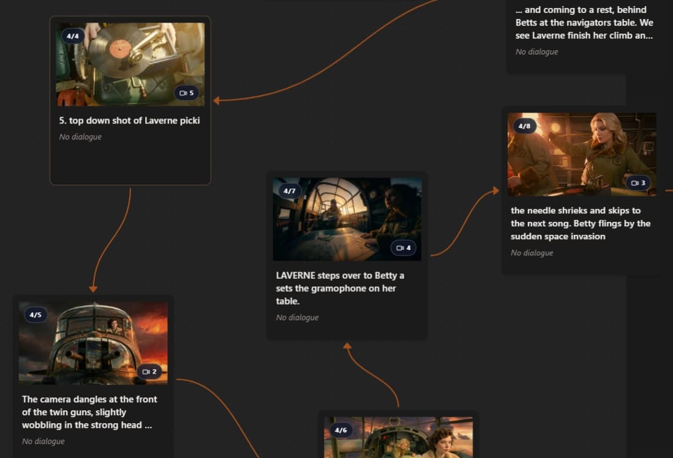
Task: Click the camera badge showing 2 on the twin guns shot
Action: pos(150,372)
